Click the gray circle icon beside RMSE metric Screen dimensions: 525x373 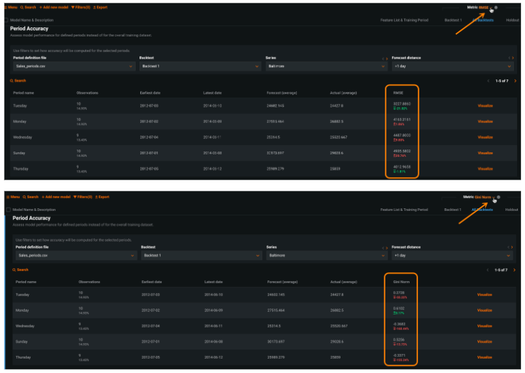point(496,8)
